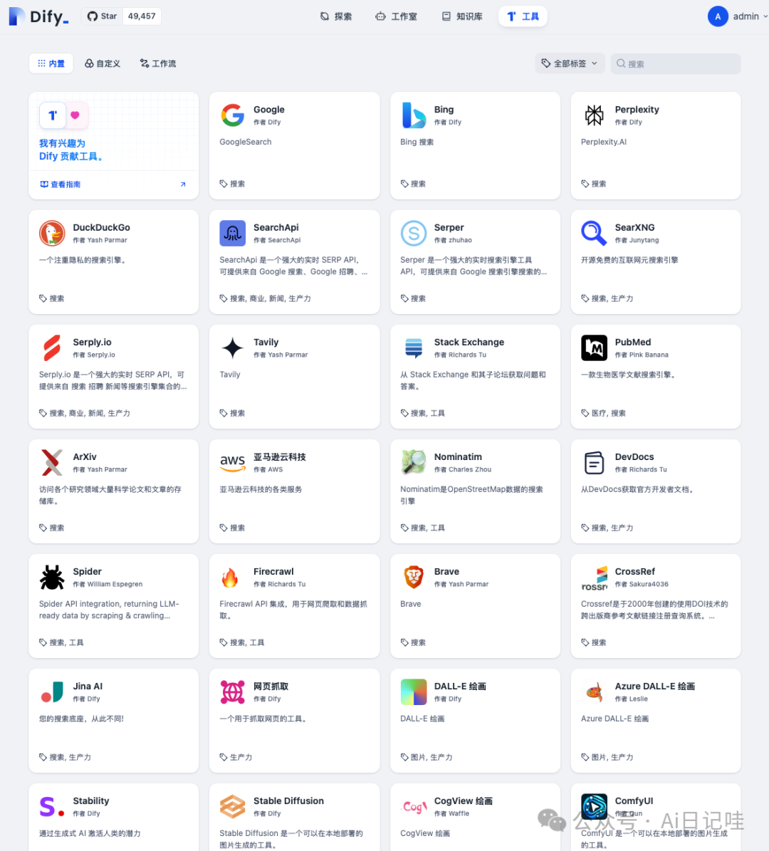Select the Bing tool icon
This screenshot has height=851, width=769.
pyautogui.click(x=414, y=115)
